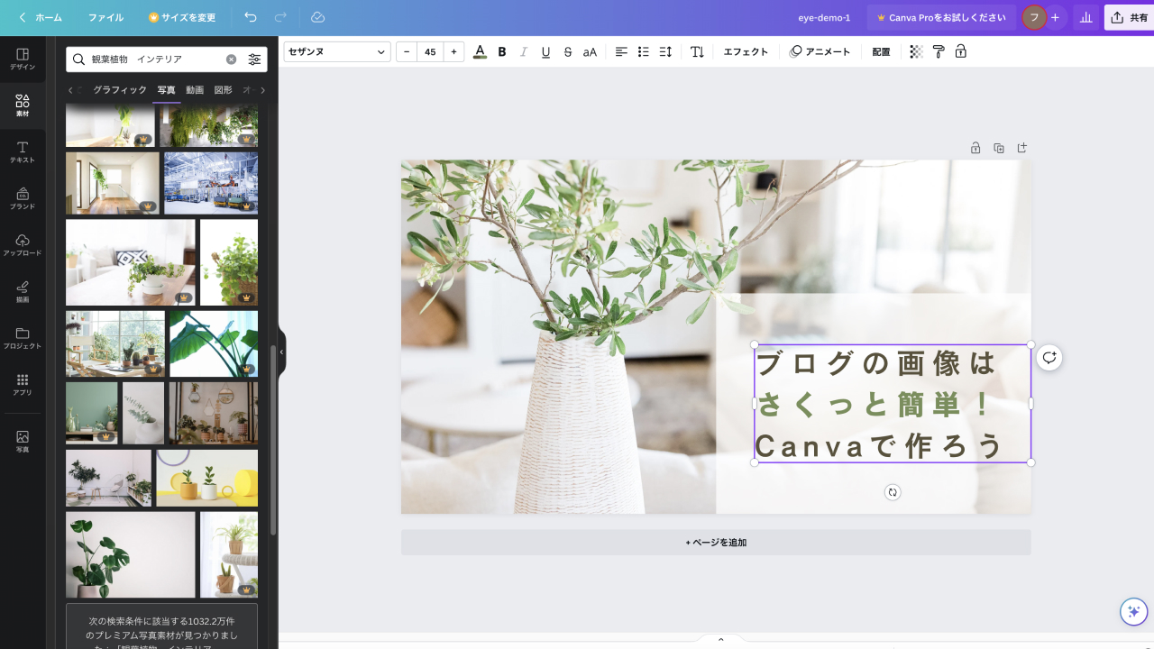Toggle bulleted list

point(644,51)
